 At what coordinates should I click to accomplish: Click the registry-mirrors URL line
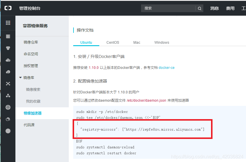(x=142, y=129)
